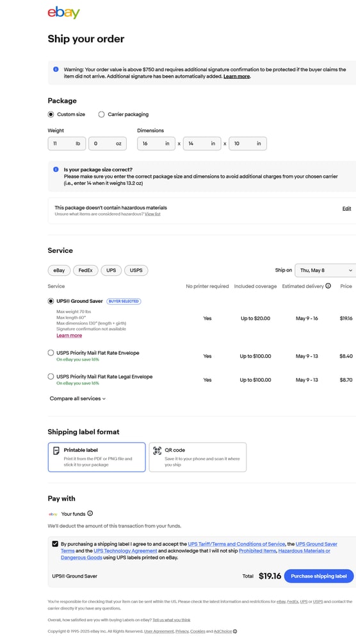Screen dimensions: 356x641
Task: Click the May 9 - 16 delivery estimate
Action: (x=307, y=318)
